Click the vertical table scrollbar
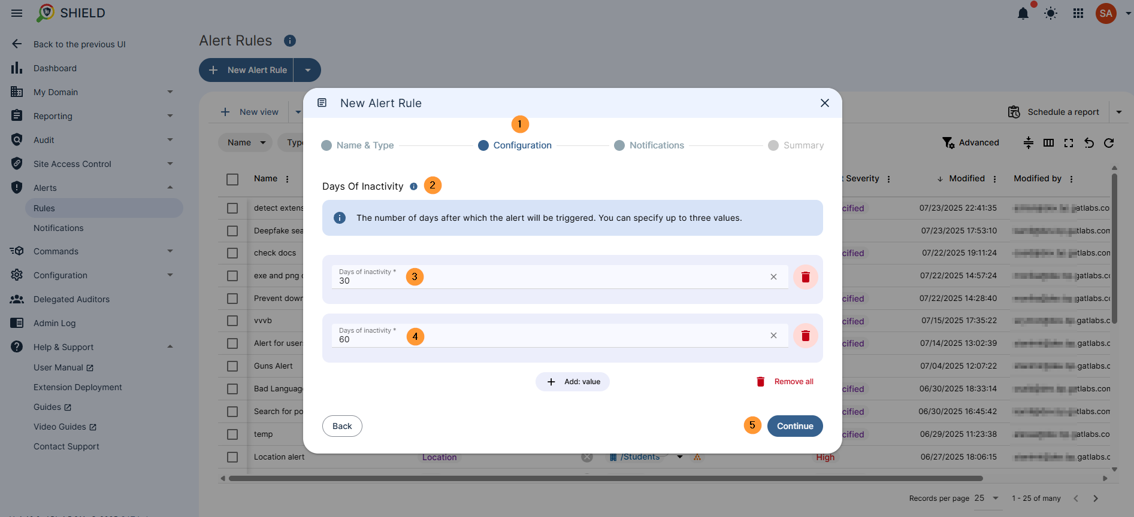The height and width of the screenshot is (517, 1134). click(1114, 248)
